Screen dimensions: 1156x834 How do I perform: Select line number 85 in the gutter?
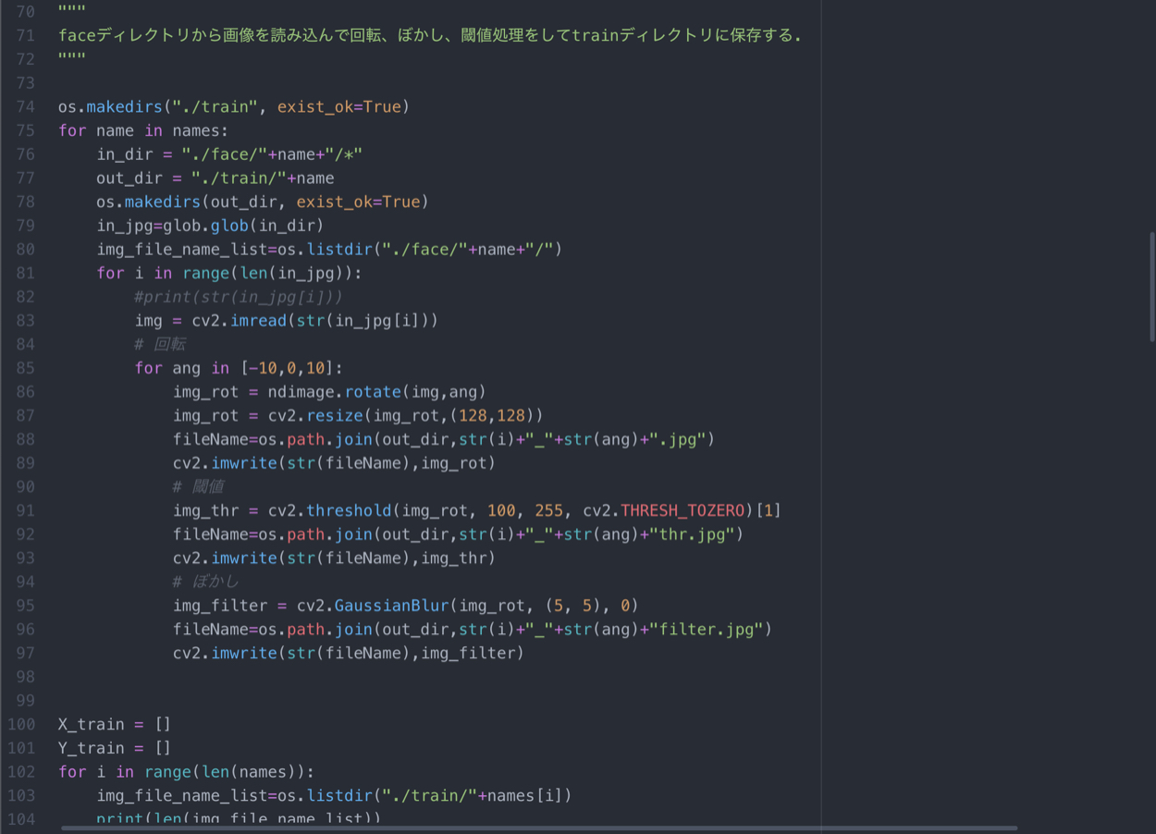(x=25, y=368)
